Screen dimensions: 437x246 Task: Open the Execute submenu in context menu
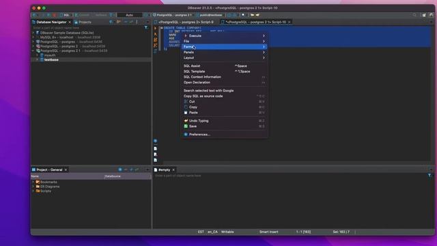tap(225, 36)
